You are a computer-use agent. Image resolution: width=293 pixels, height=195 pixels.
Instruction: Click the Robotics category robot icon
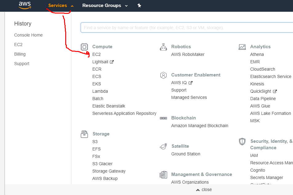click(163, 47)
